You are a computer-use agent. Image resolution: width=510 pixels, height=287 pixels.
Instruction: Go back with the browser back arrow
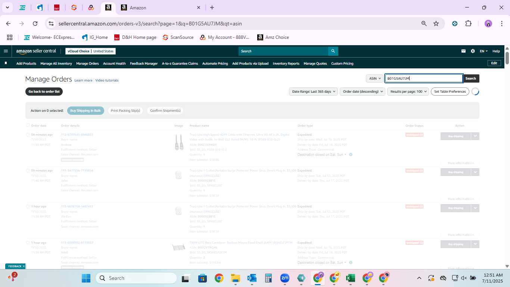coord(8,24)
